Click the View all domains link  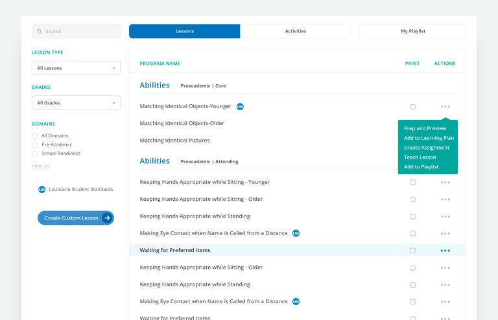pyautogui.click(x=40, y=166)
